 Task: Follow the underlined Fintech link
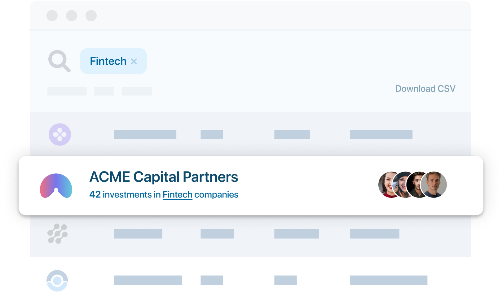click(x=178, y=195)
